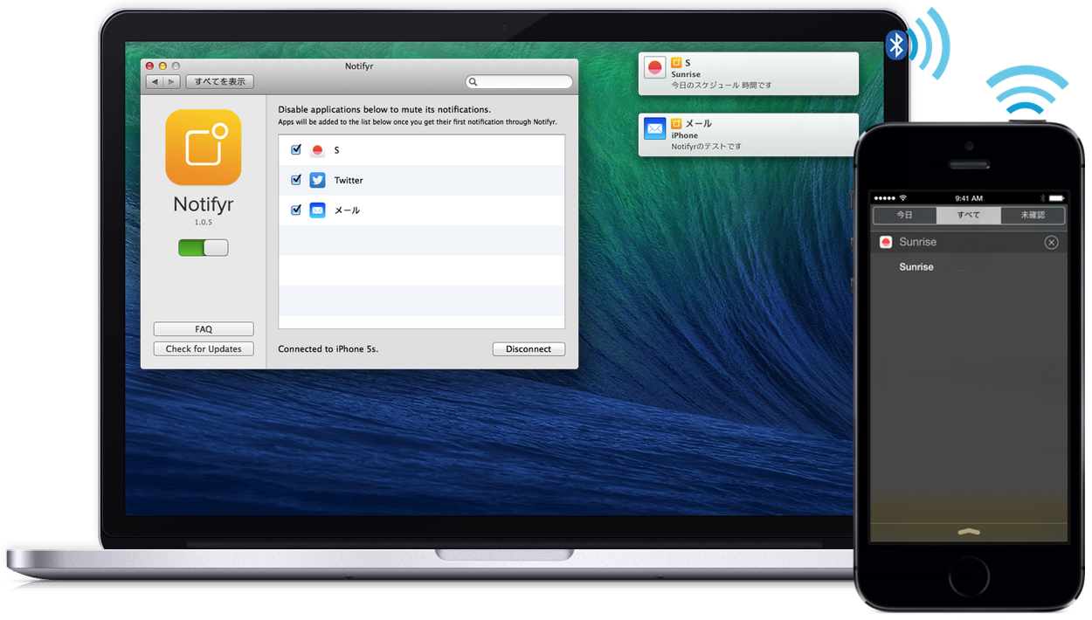Tap the iPhone home button
Screen dimensions: 1092x620
(x=969, y=576)
